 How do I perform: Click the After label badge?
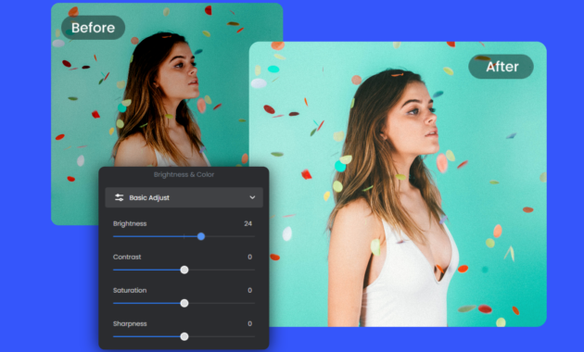point(501,67)
